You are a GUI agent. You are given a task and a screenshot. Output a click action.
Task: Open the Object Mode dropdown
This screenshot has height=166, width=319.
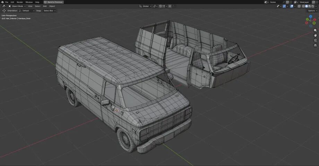point(17,6)
